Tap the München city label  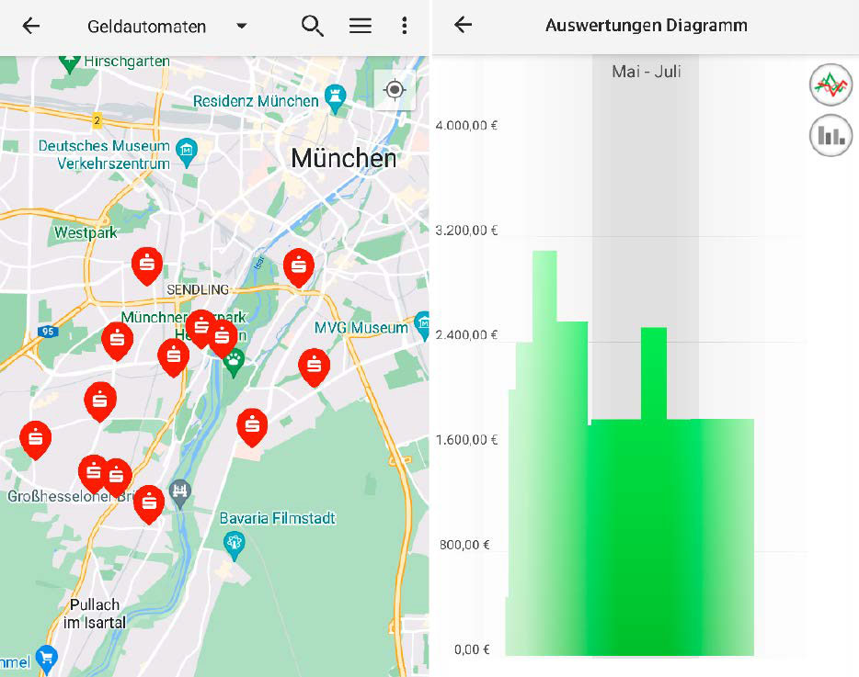(343, 158)
